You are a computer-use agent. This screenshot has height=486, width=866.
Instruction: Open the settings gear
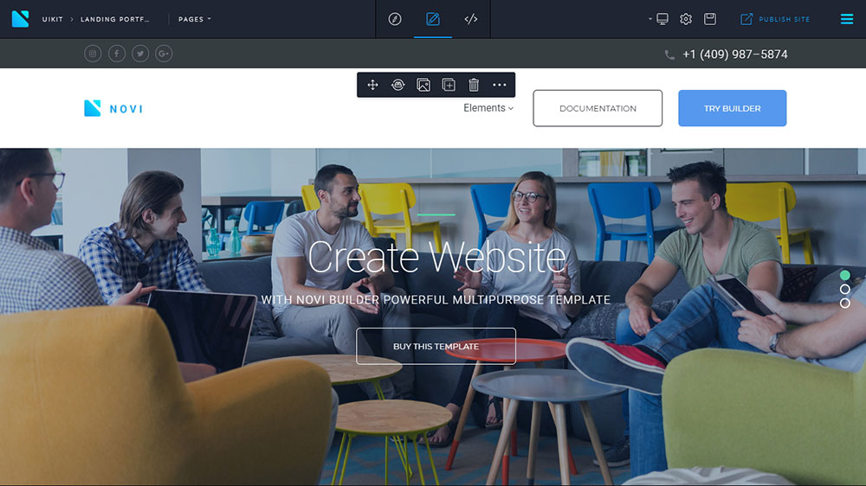point(686,19)
